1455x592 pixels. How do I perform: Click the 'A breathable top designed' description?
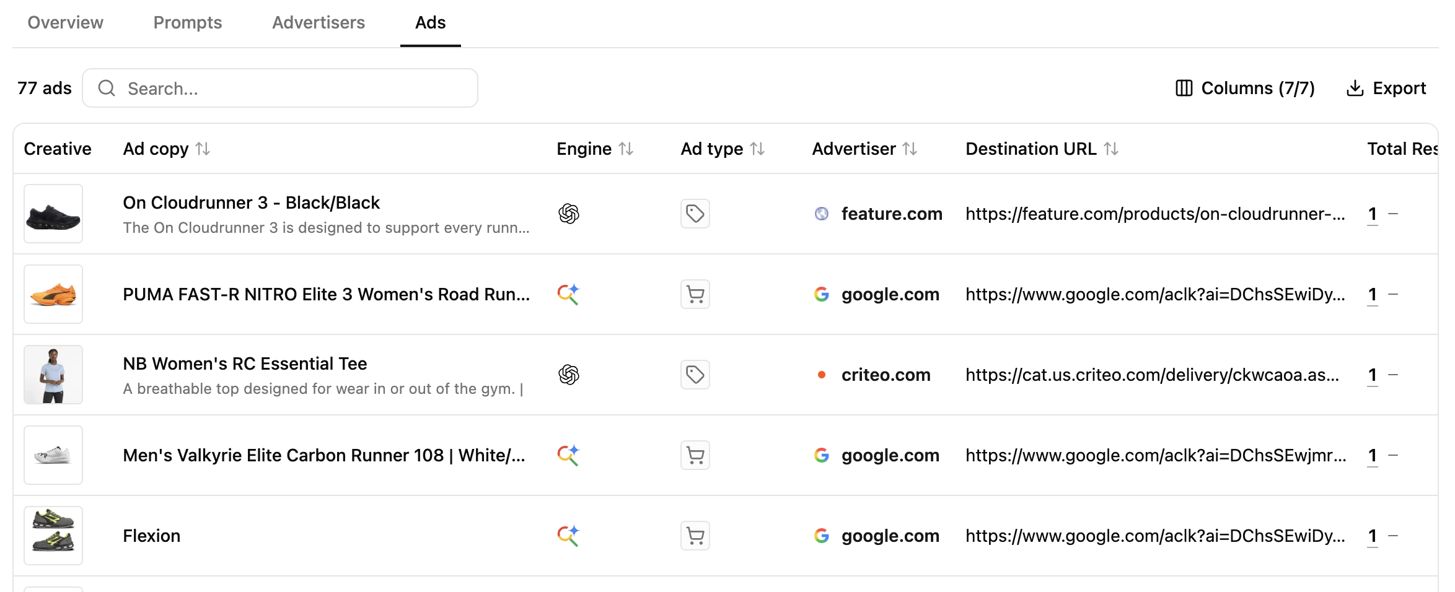coord(323,389)
